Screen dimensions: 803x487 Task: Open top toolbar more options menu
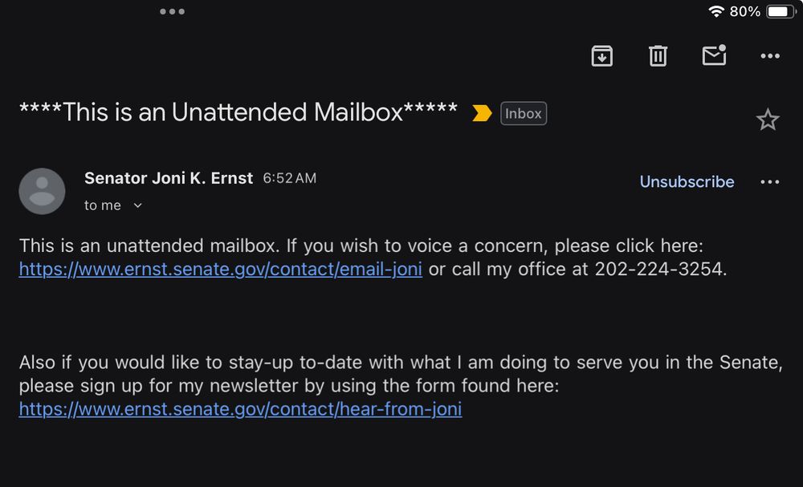[769, 55]
